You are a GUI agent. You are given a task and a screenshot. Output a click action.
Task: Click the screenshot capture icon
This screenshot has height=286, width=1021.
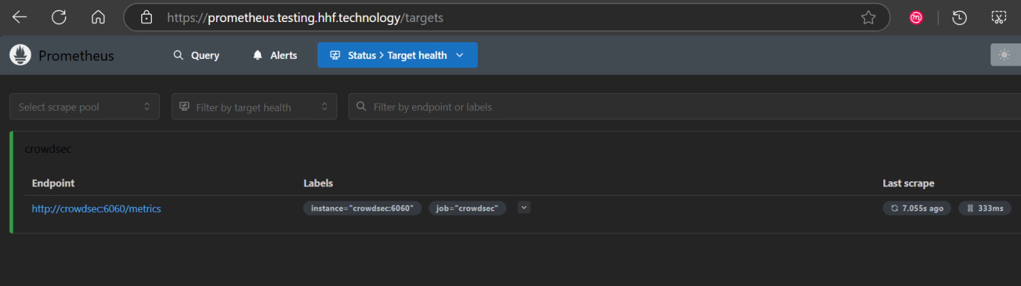coord(999,17)
